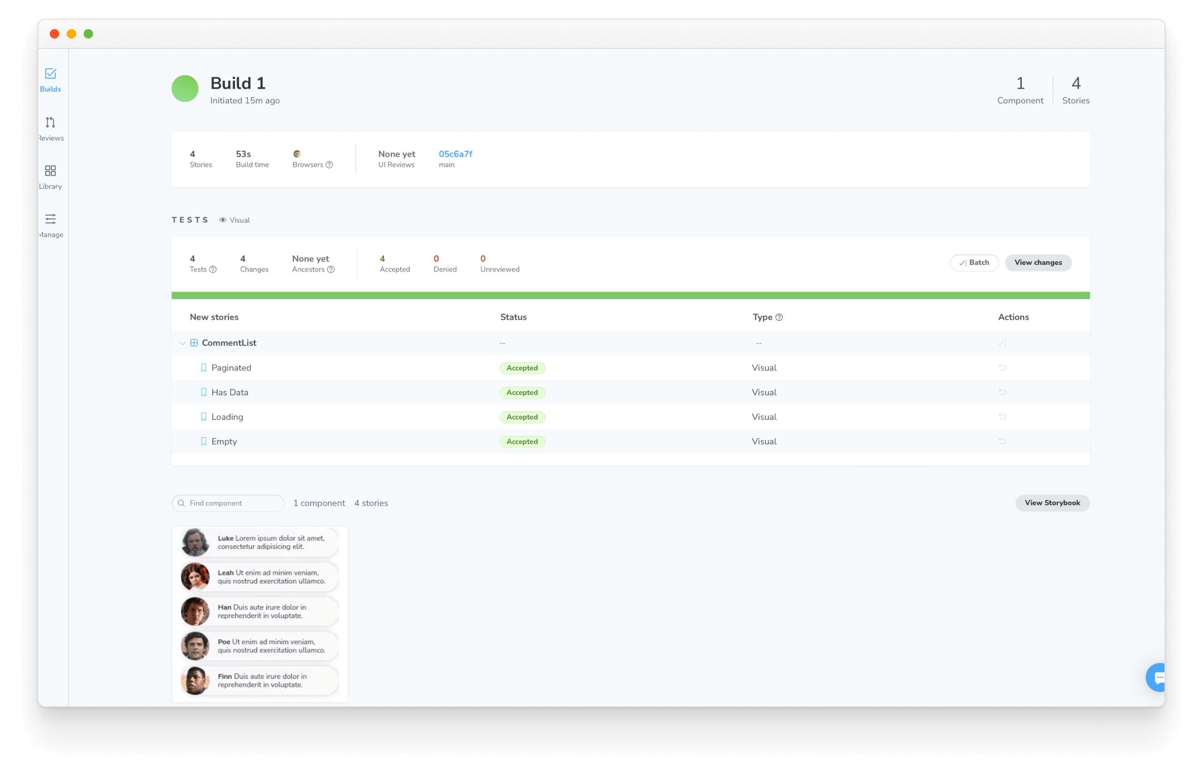This screenshot has height=773, width=1203.
Task: Click the View Storybook button
Action: 1052,502
